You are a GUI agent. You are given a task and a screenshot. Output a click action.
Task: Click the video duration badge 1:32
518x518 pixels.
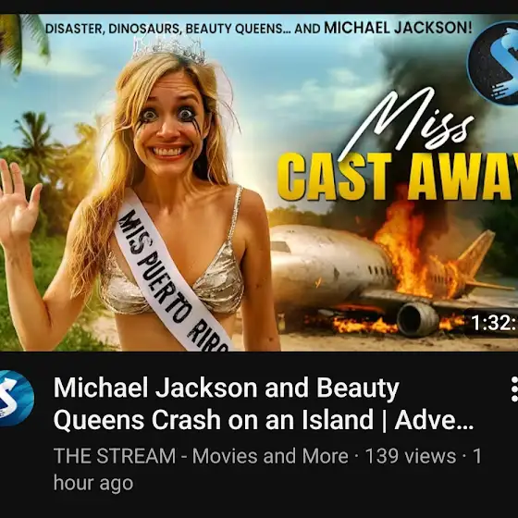491,323
